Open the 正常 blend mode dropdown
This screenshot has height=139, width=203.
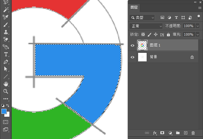click(146, 26)
